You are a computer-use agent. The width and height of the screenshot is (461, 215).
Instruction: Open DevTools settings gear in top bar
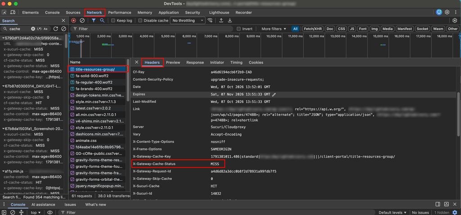click(x=447, y=12)
